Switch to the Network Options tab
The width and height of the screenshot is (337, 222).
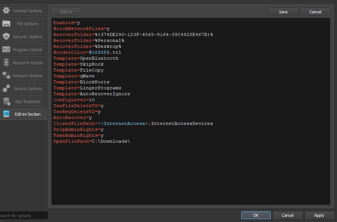click(27, 76)
